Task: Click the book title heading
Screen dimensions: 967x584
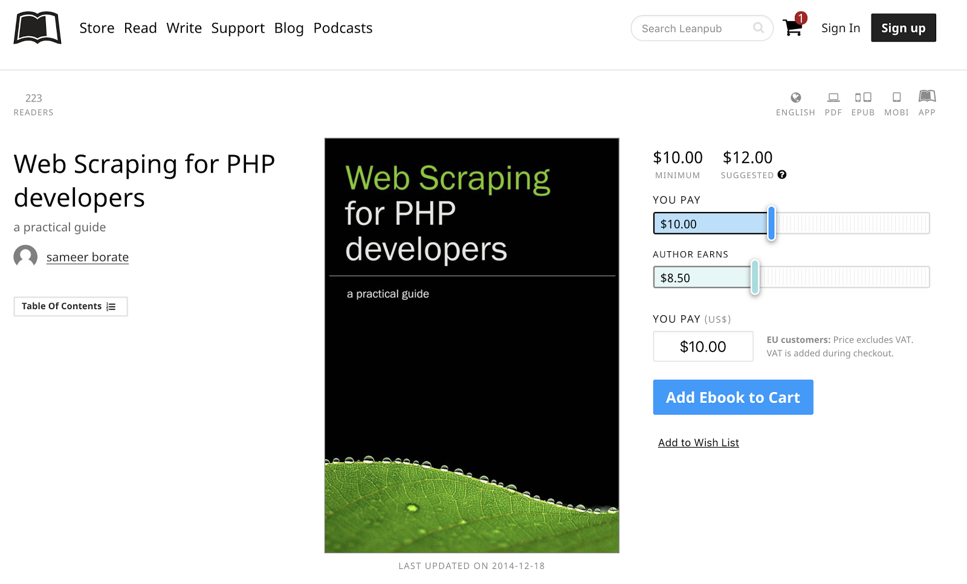Action: 144,181
